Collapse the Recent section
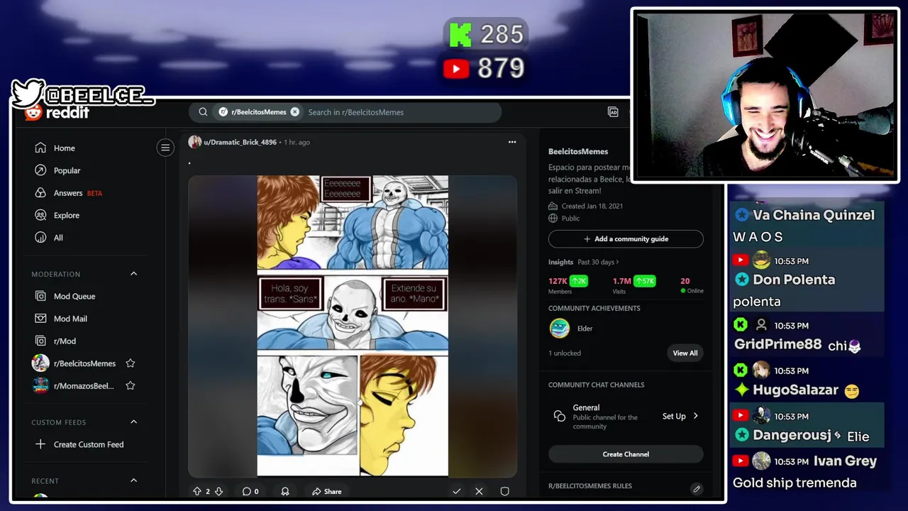The width and height of the screenshot is (908, 511). click(133, 480)
